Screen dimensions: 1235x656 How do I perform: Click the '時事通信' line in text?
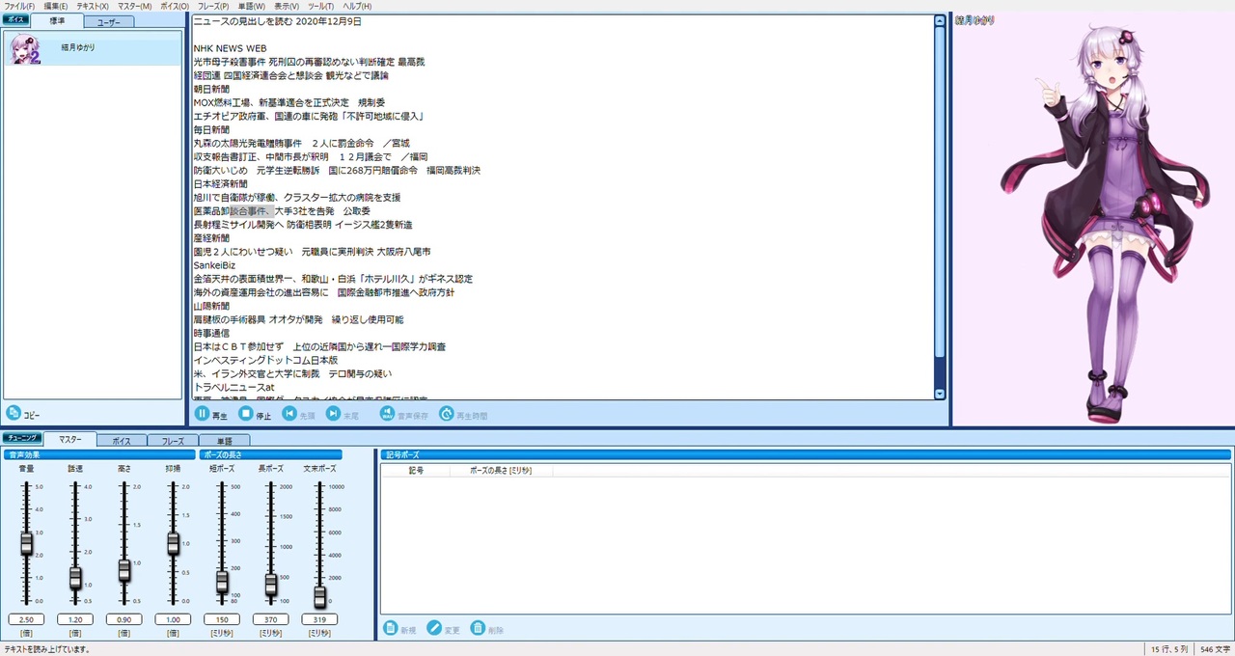[211, 333]
